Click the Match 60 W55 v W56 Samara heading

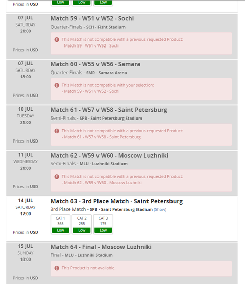[95, 64]
